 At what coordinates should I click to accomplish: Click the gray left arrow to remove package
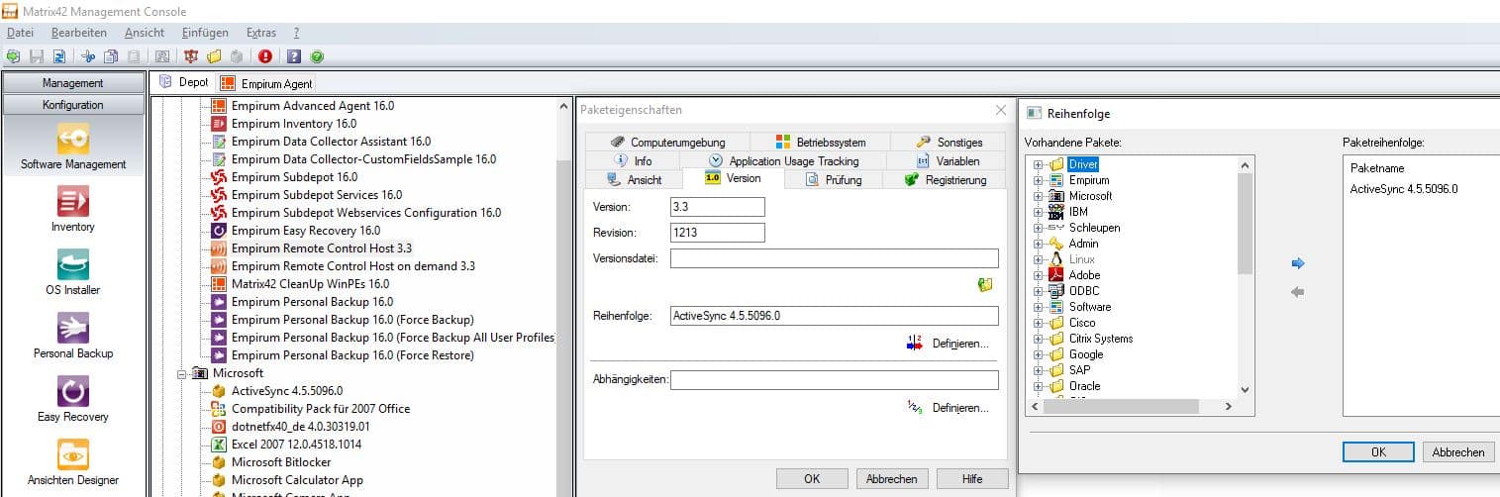1298,292
